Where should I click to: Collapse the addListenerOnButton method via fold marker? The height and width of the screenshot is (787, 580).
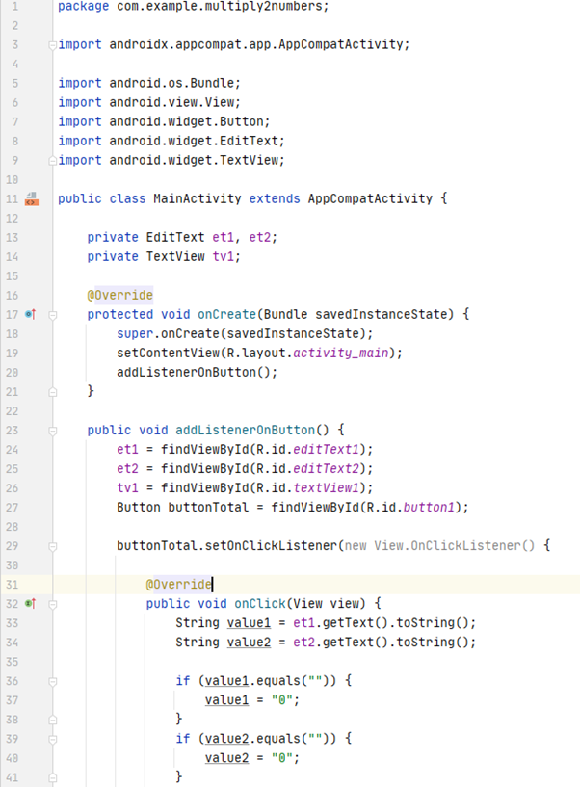[x=52, y=431]
